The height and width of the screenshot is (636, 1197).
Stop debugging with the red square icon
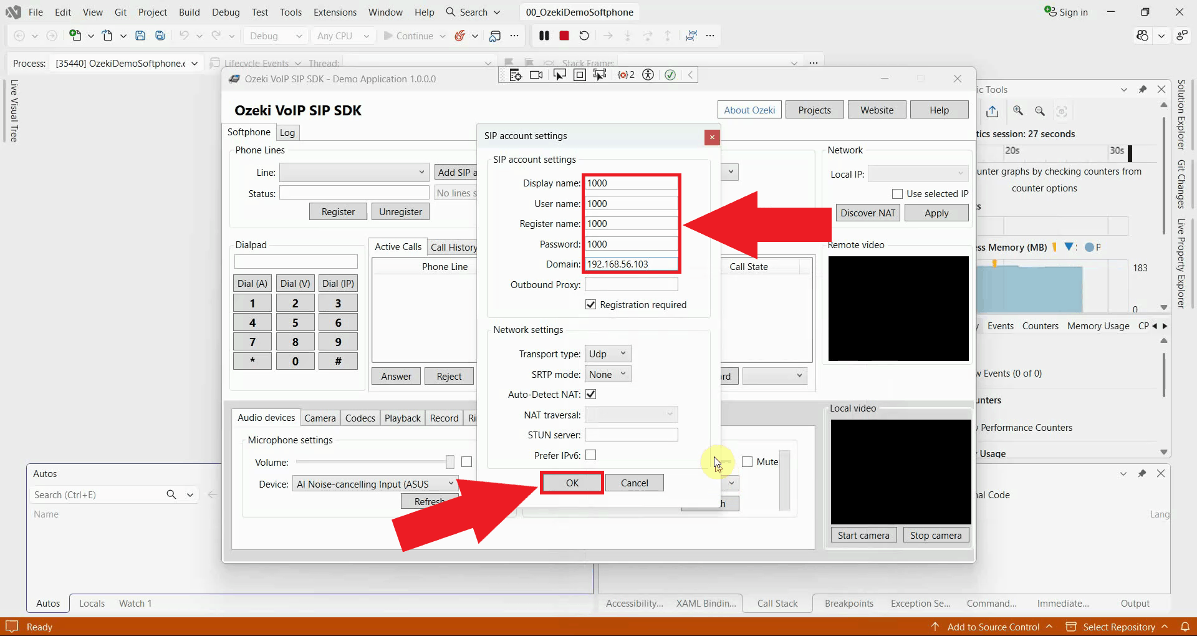coord(564,36)
